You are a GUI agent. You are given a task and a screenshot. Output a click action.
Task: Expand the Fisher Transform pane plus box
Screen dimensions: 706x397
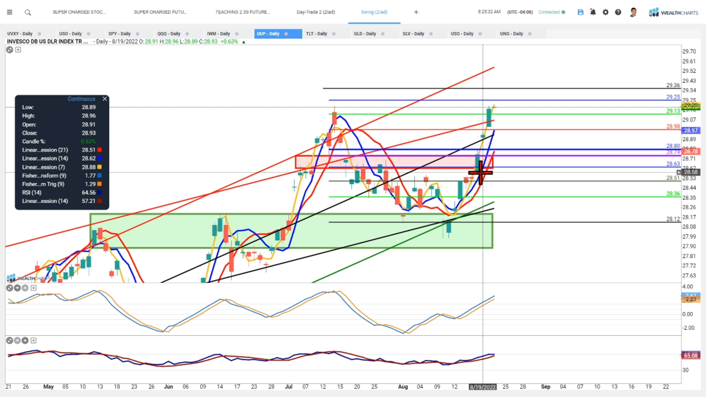tap(33, 288)
